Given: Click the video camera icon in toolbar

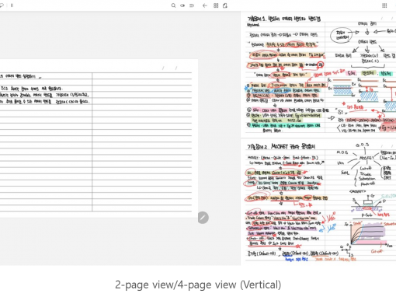Looking at the screenshot, I should coord(192,5).
